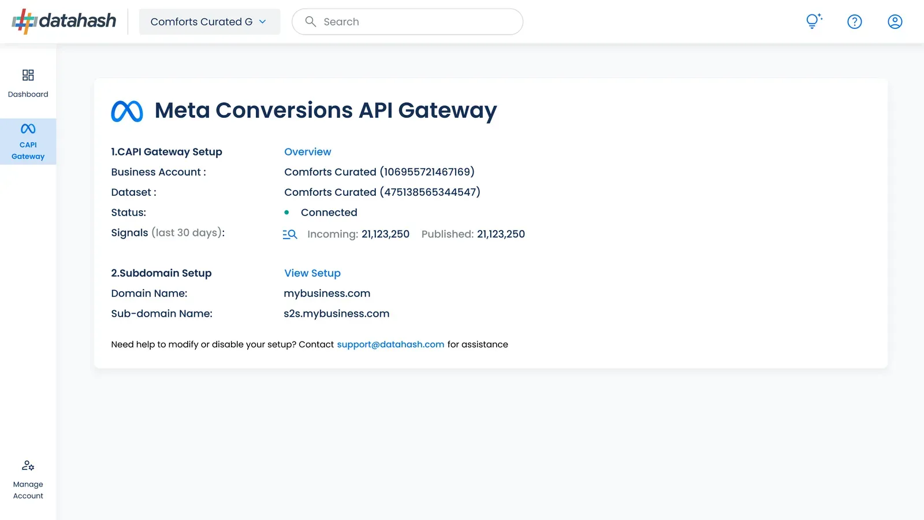924x520 pixels.
Task: Open the user profile icon
Action: (895, 21)
